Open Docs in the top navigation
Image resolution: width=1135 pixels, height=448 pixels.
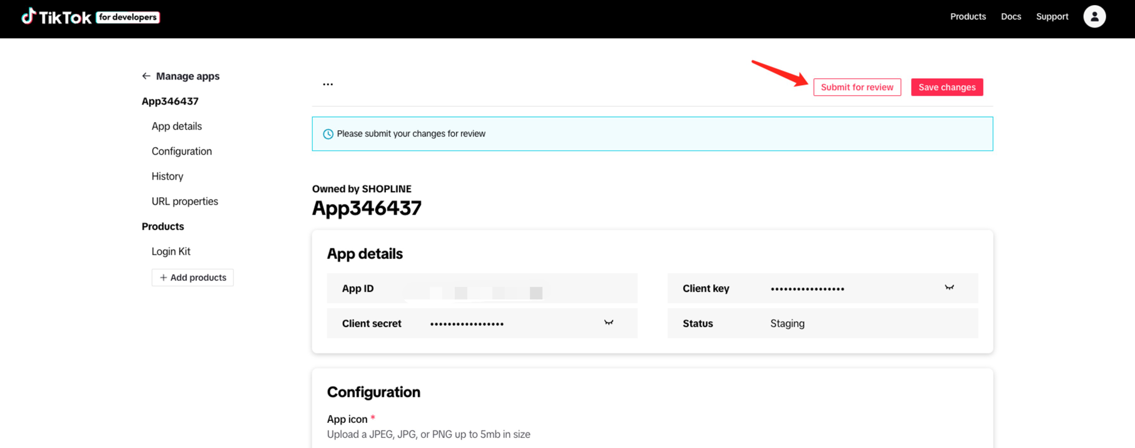click(x=1011, y=17)
